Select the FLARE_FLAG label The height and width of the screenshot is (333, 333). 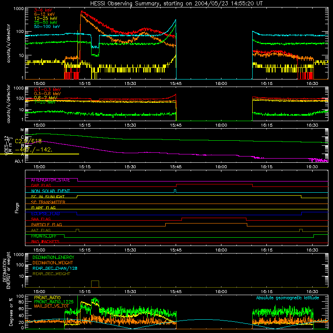(43, 208)
